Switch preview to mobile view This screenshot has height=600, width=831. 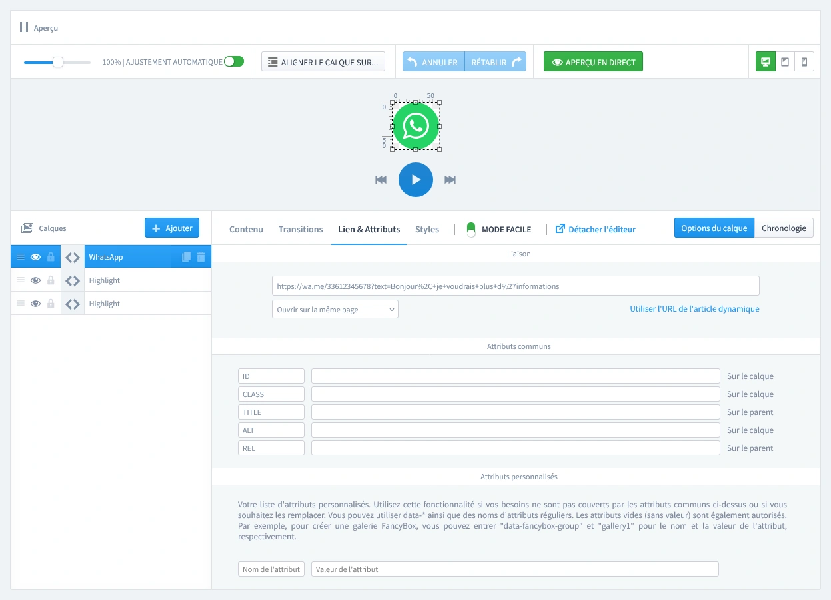(x=804, y=61)
